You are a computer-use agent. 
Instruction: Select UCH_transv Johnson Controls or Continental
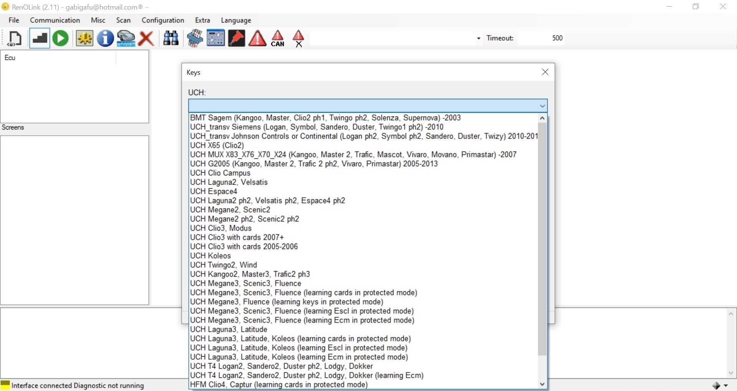click(364, 136)
